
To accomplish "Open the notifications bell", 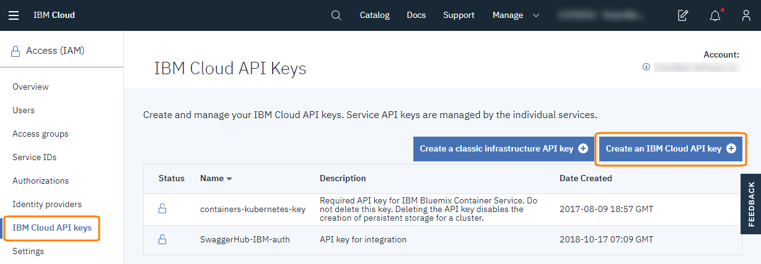I will [x=715, y=15].
